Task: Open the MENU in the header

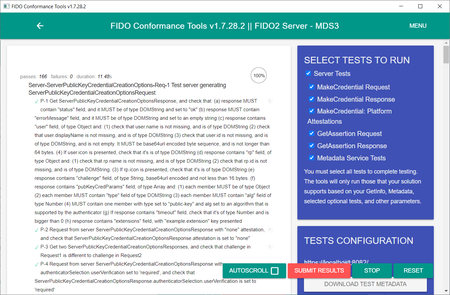Action: point(418,25)
